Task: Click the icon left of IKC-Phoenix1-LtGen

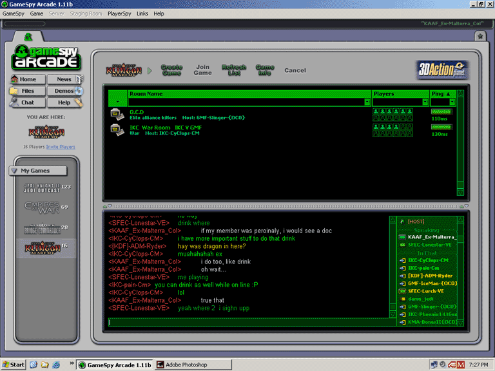Action: (402, 314)
